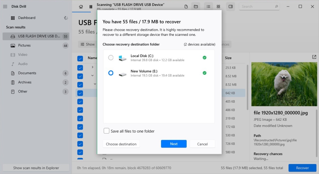Uncheck the checkbox in 642 KB row
Screen dimensions: 319x174
pos(80,93)
